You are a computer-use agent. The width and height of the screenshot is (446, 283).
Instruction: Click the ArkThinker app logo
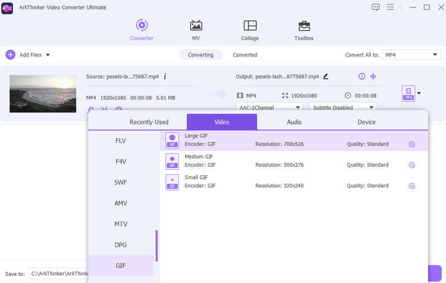click(7, 8)
